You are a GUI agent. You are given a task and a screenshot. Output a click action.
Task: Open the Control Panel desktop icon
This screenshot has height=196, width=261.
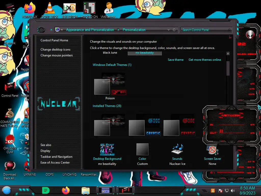pyautogui.click(x=10, y=90)
